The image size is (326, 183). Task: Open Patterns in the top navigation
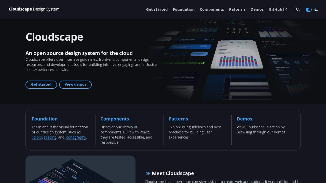click(237, 9)
